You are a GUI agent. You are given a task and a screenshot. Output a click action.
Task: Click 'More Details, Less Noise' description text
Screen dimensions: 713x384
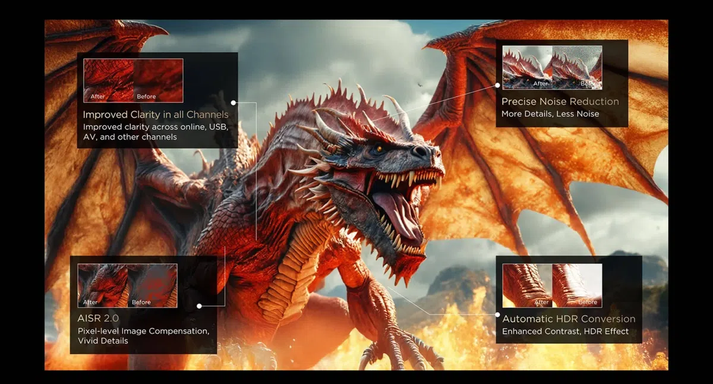click(x=550, y=114)
